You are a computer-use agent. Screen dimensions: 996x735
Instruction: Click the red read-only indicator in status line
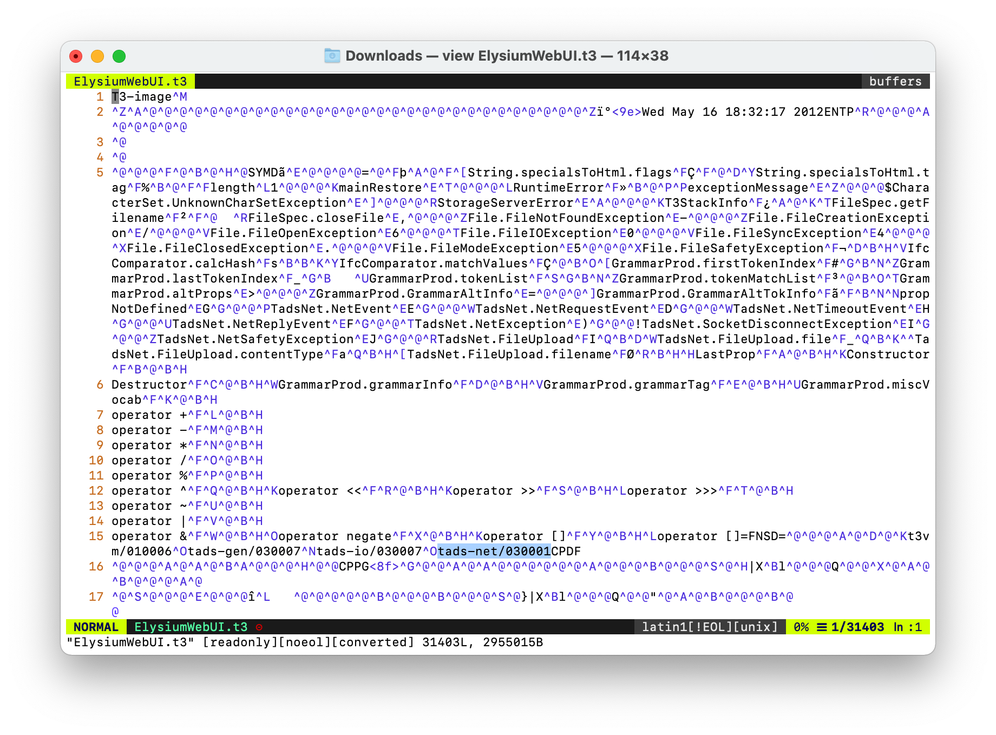pyautogui.click(x=259, y=627)
